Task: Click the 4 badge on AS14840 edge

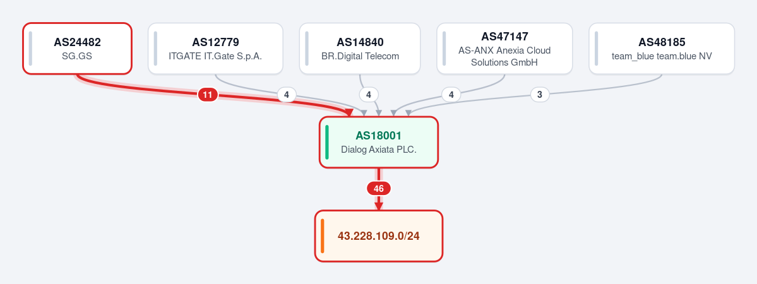Action: point(369,95)
